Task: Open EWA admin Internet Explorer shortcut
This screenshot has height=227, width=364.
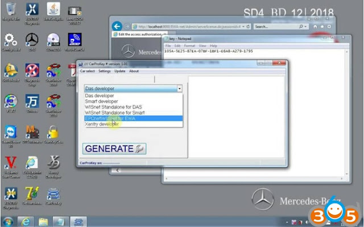Action: click(x=32, y=167)
